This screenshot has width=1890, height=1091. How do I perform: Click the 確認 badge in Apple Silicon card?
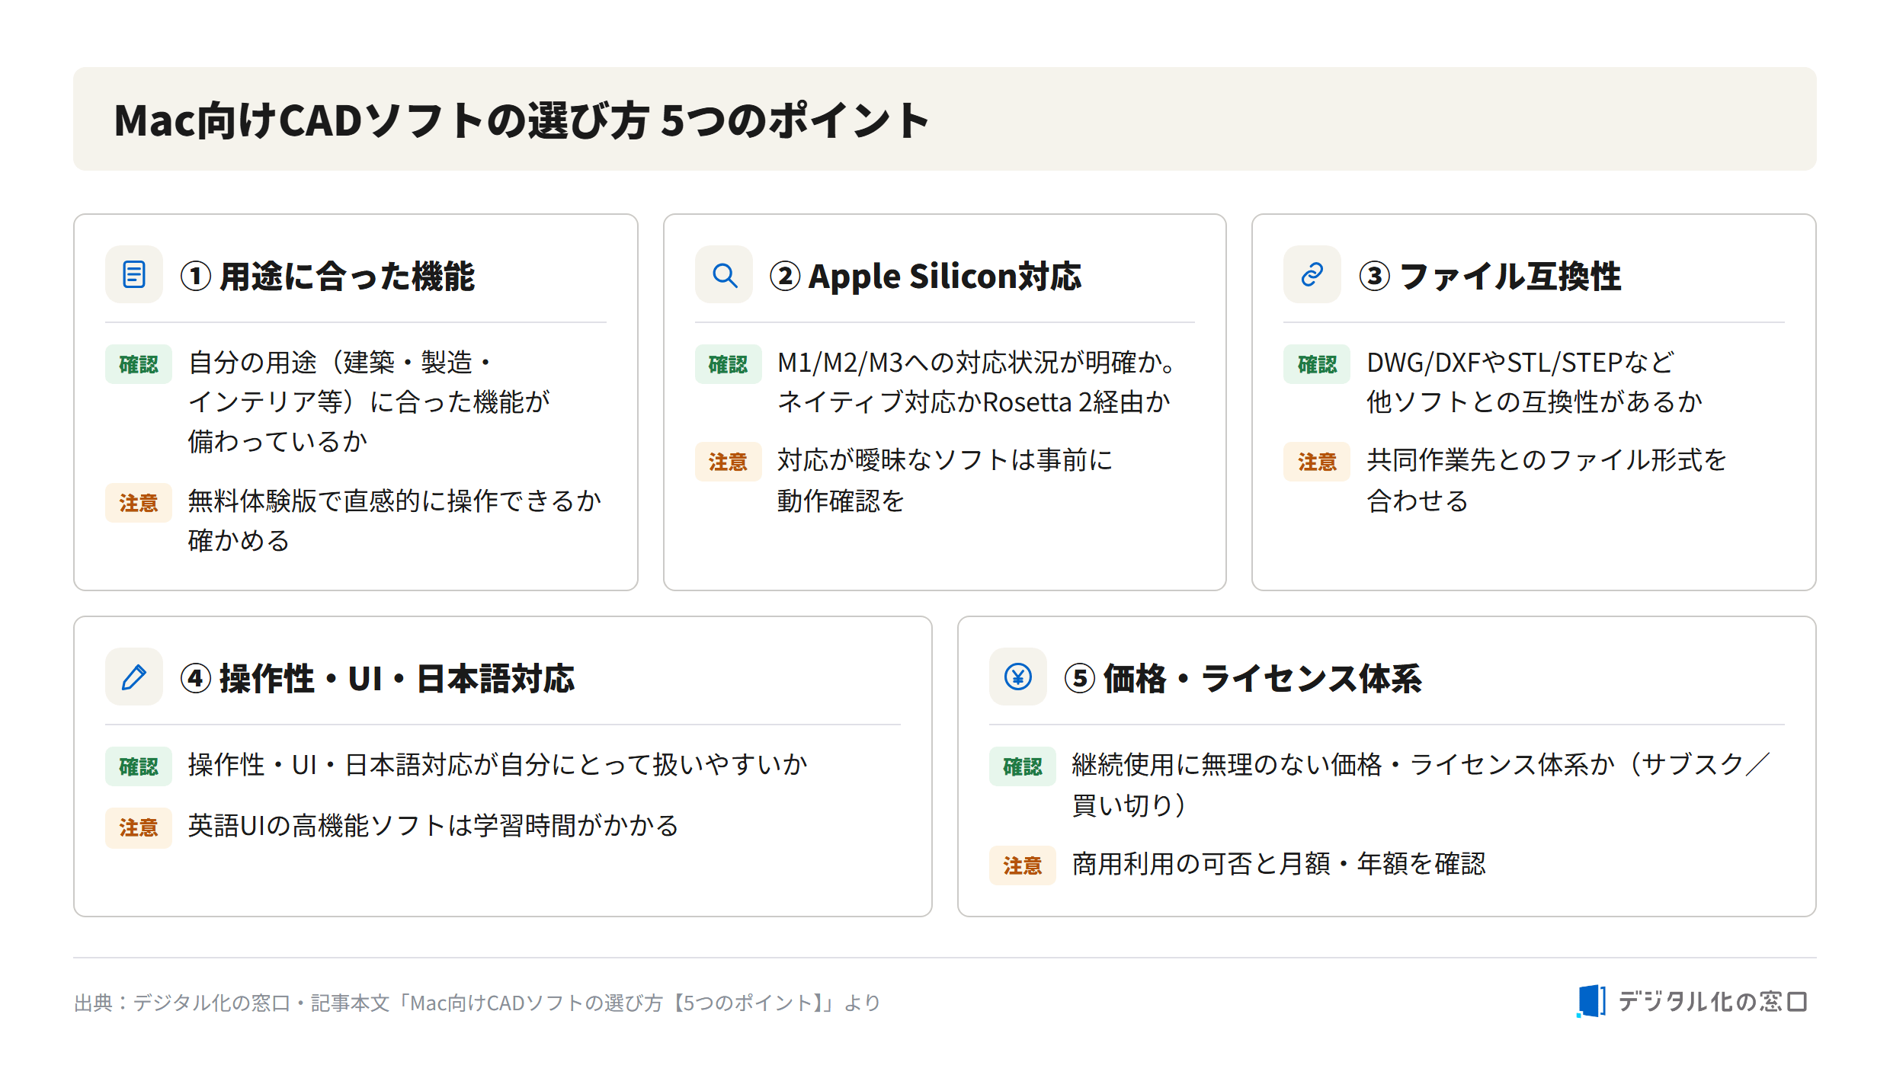pyautogui.click(x=729, y=364)
